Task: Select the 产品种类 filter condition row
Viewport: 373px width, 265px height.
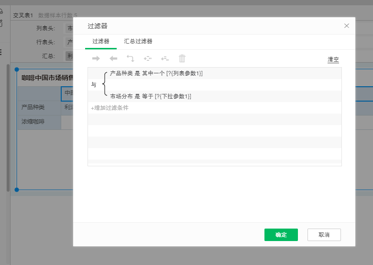Action: [156, 73]
